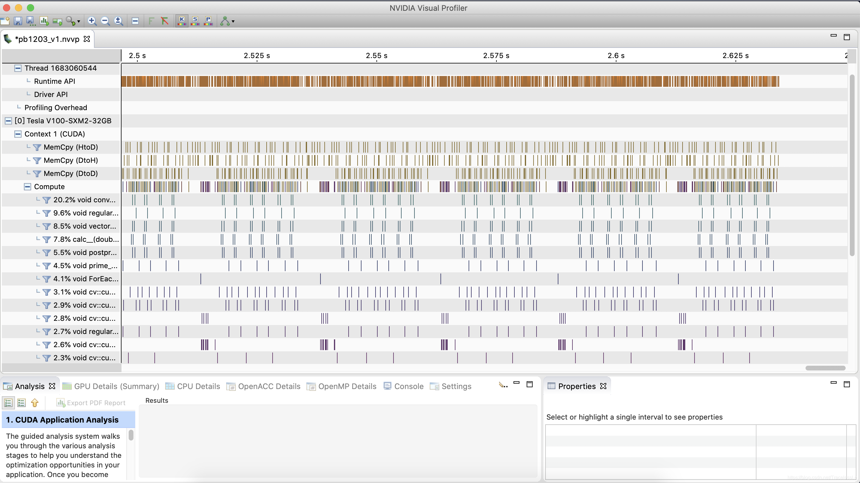Click the zoom reset icon in toolbar
The height and width of the screenshot is (483, 860).
[x=118, y=22]
